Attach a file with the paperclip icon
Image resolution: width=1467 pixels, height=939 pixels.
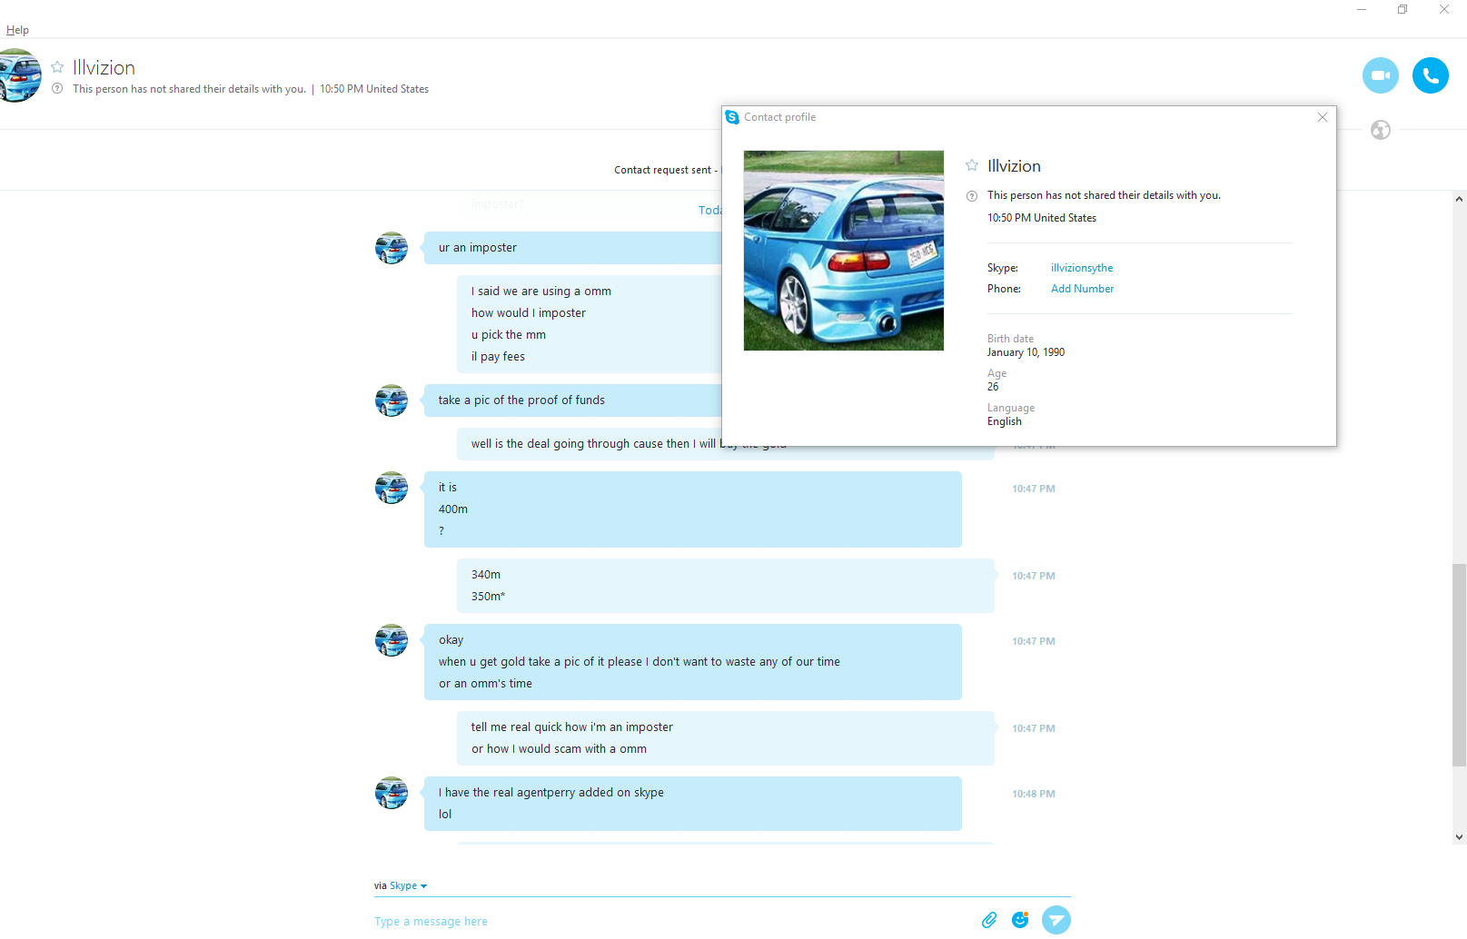989,920
